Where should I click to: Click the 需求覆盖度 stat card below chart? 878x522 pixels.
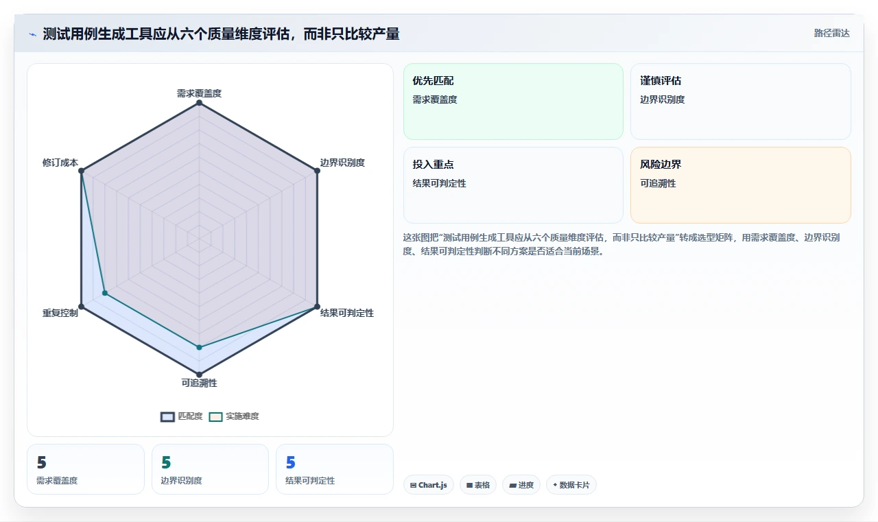coord(86,469)
